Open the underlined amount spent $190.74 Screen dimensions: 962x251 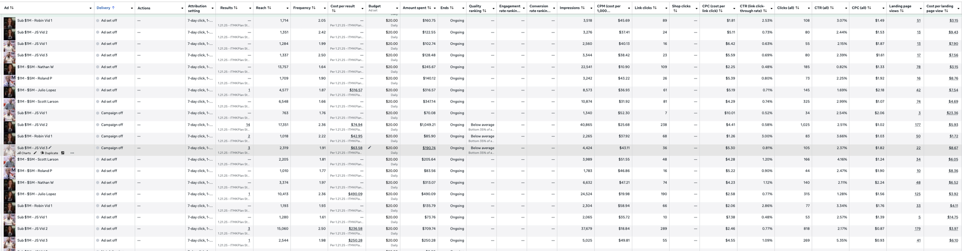pos(429,148)
